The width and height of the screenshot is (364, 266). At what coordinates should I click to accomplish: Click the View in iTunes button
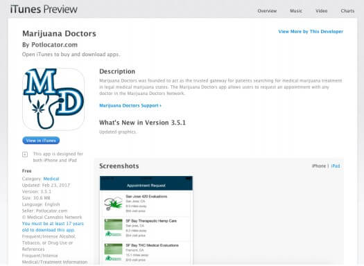click(x=41, y=141)
